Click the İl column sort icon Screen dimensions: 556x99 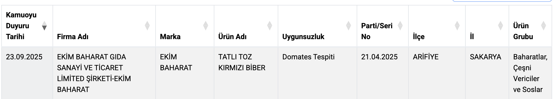point(501,26)
